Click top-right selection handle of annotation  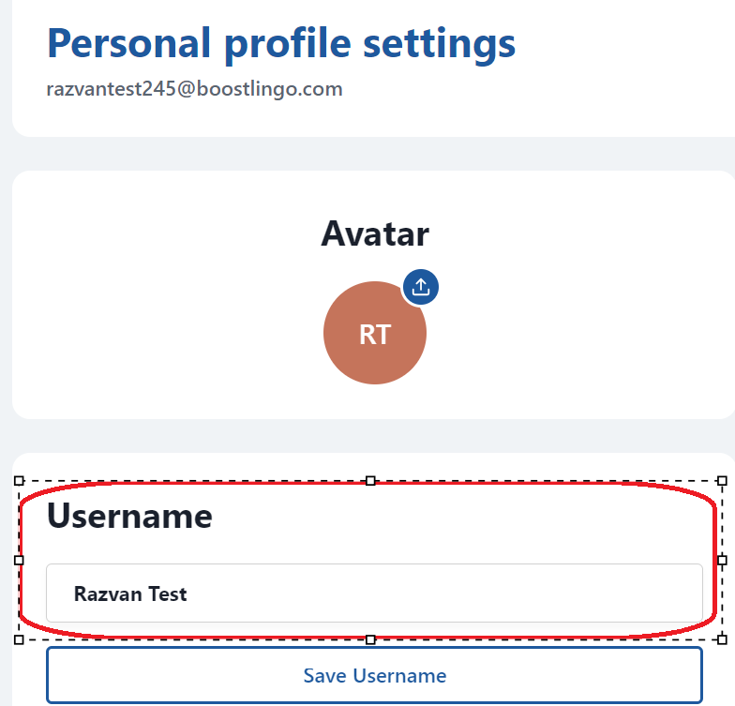click(722, 480)
